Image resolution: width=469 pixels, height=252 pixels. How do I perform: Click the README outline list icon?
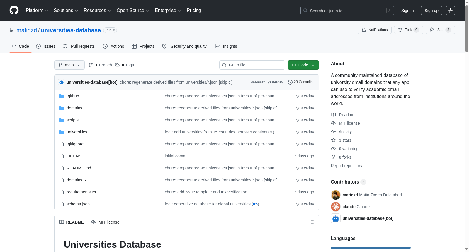pyautogui.click(x=312, y=222)
